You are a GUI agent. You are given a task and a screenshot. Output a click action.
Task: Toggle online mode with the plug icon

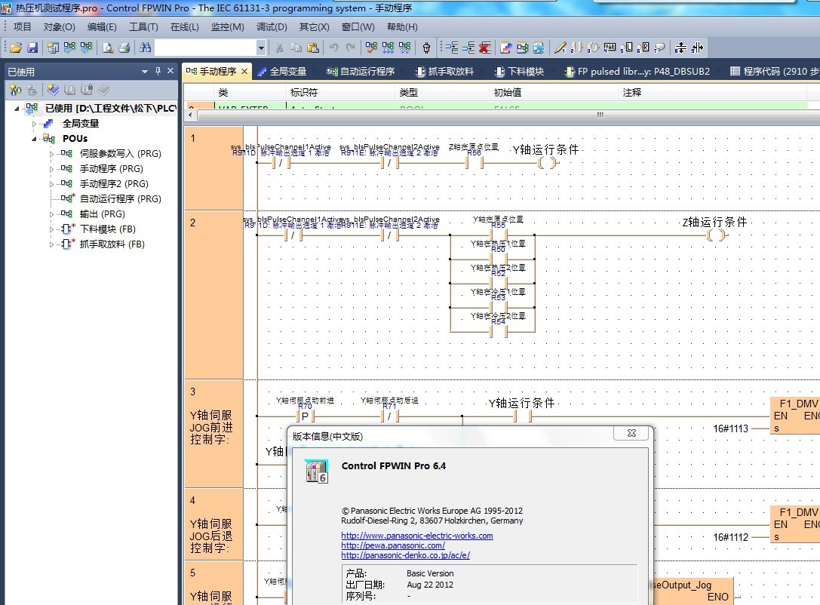426,48
